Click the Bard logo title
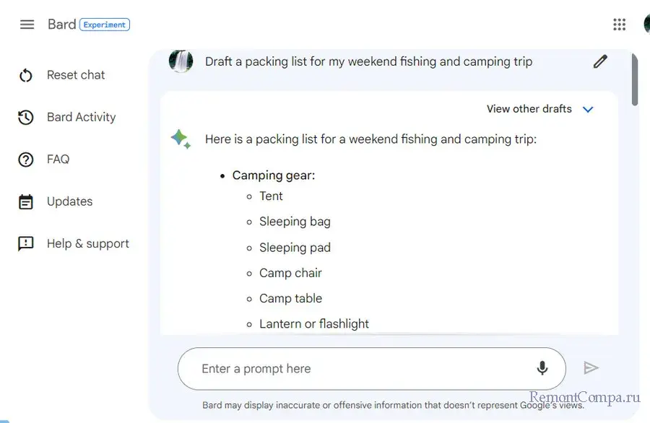 click(61, 25)
